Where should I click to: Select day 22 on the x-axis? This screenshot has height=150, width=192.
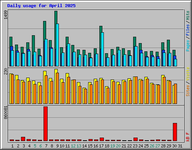(129, 146)
